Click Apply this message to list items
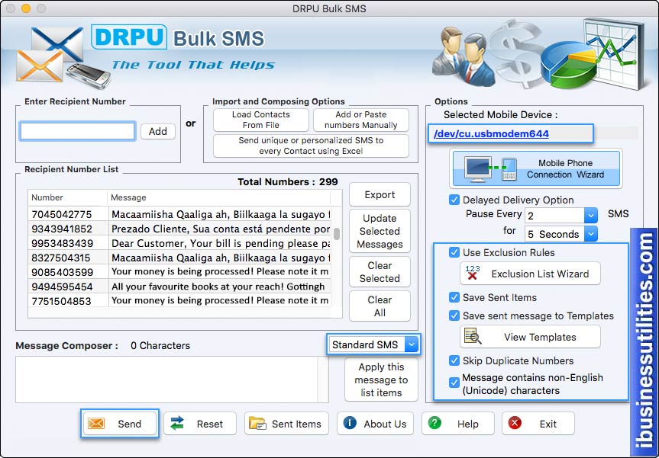 click(x=381, y=380)
